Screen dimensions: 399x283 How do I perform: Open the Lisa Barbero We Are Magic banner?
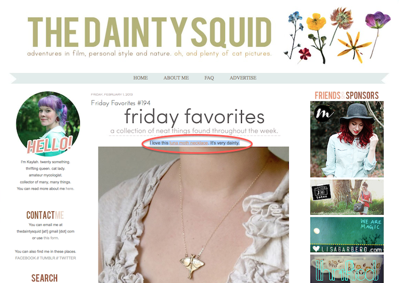(x=346, y=235)
